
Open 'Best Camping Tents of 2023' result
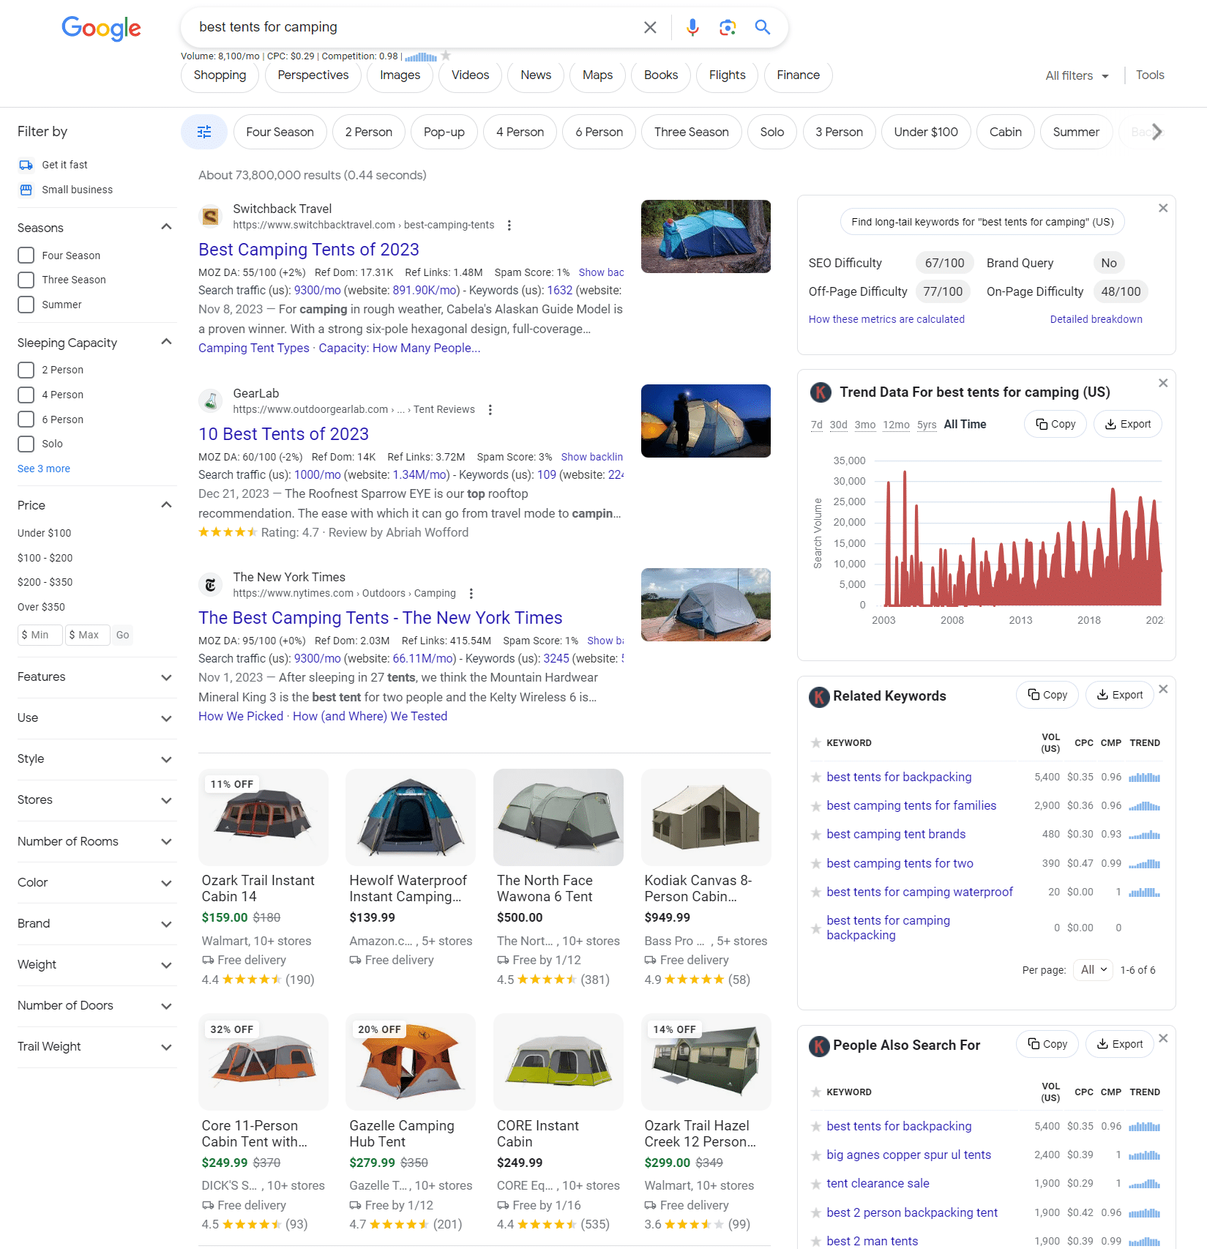coord(309,250)
